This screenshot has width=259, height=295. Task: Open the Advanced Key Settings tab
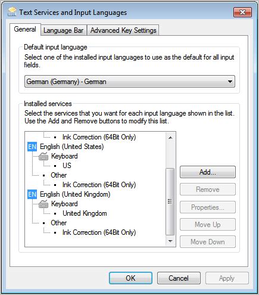[x=123, y=30]
